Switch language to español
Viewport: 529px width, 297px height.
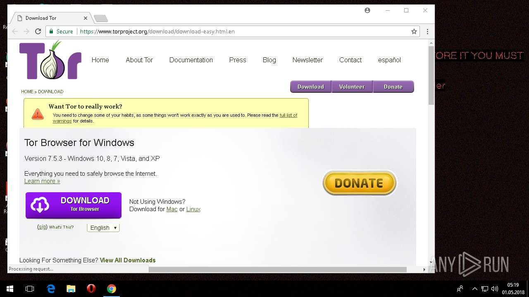[389, 60]
